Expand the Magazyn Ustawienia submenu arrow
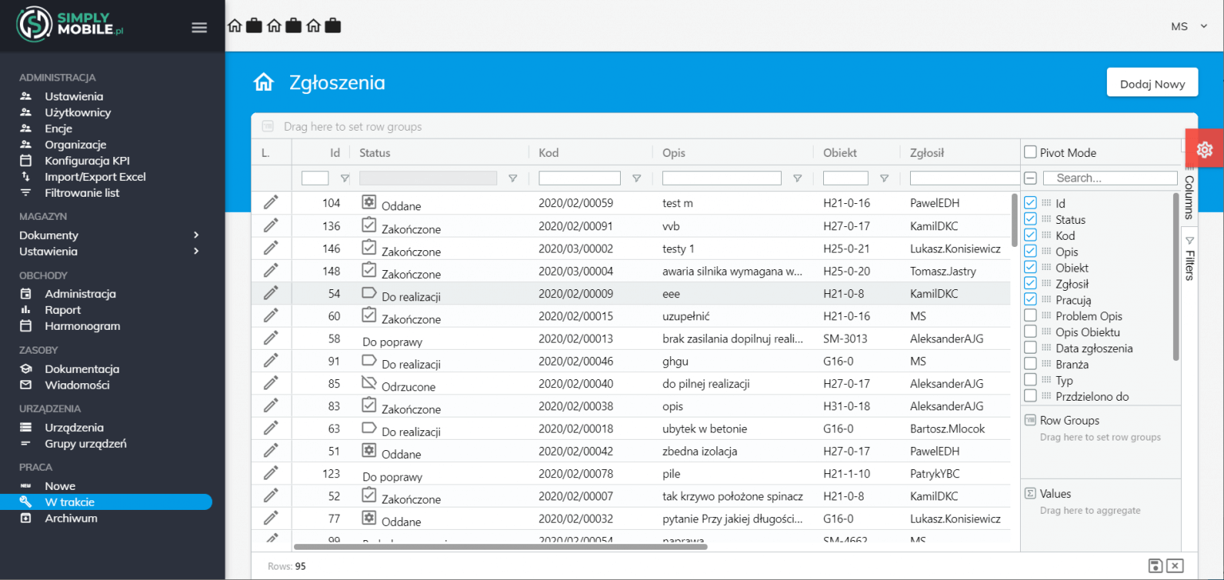Screen dimensions: 1224x580 click(x=196, y=251)
